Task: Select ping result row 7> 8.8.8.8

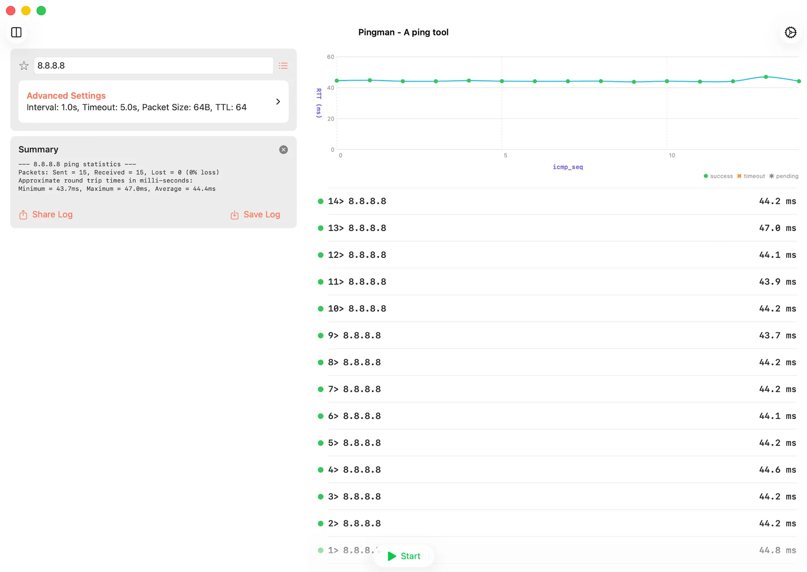Action: pos(557,389)
